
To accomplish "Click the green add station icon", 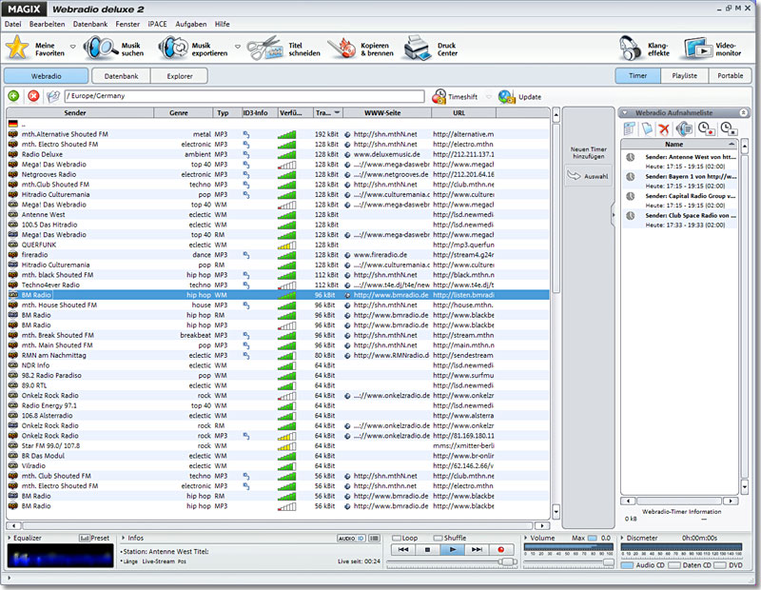I will pos(13,96).
